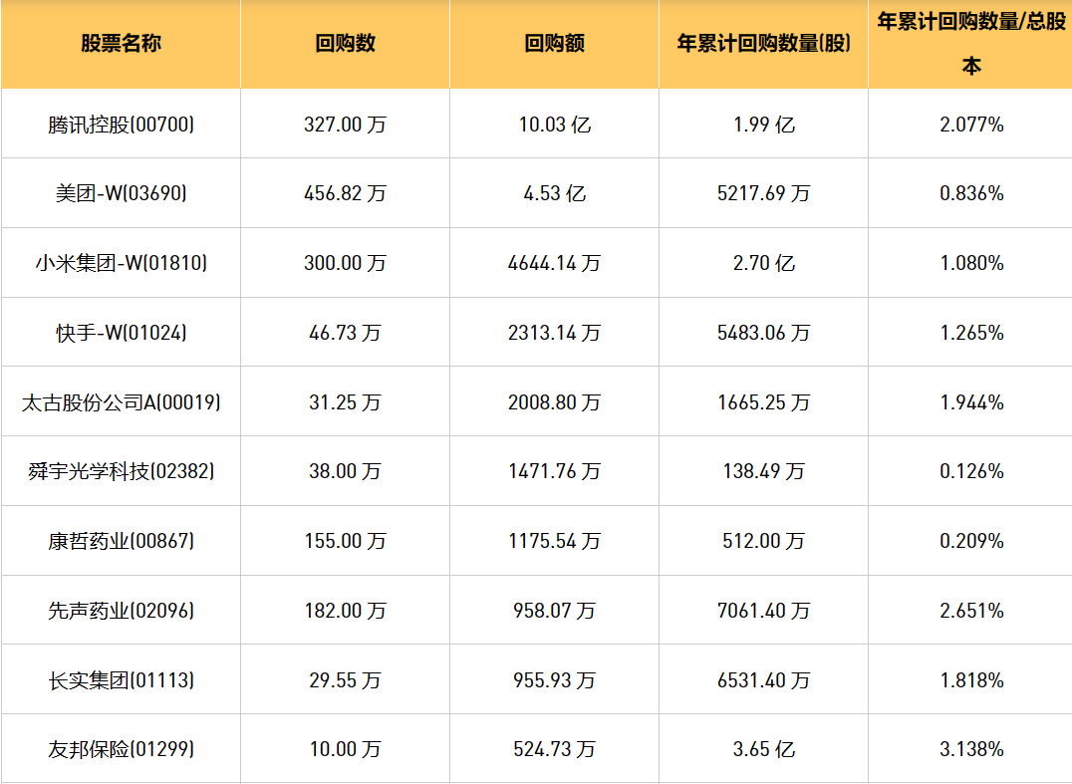
Task: Select Xiaomi's 2.70 亿 cumulative buyback cell
Action: (x=763, y=263)
